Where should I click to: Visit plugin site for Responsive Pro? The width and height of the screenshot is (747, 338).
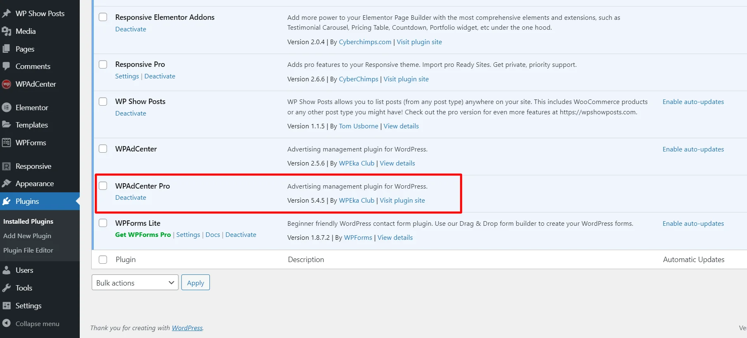click(x=406, y=79)
